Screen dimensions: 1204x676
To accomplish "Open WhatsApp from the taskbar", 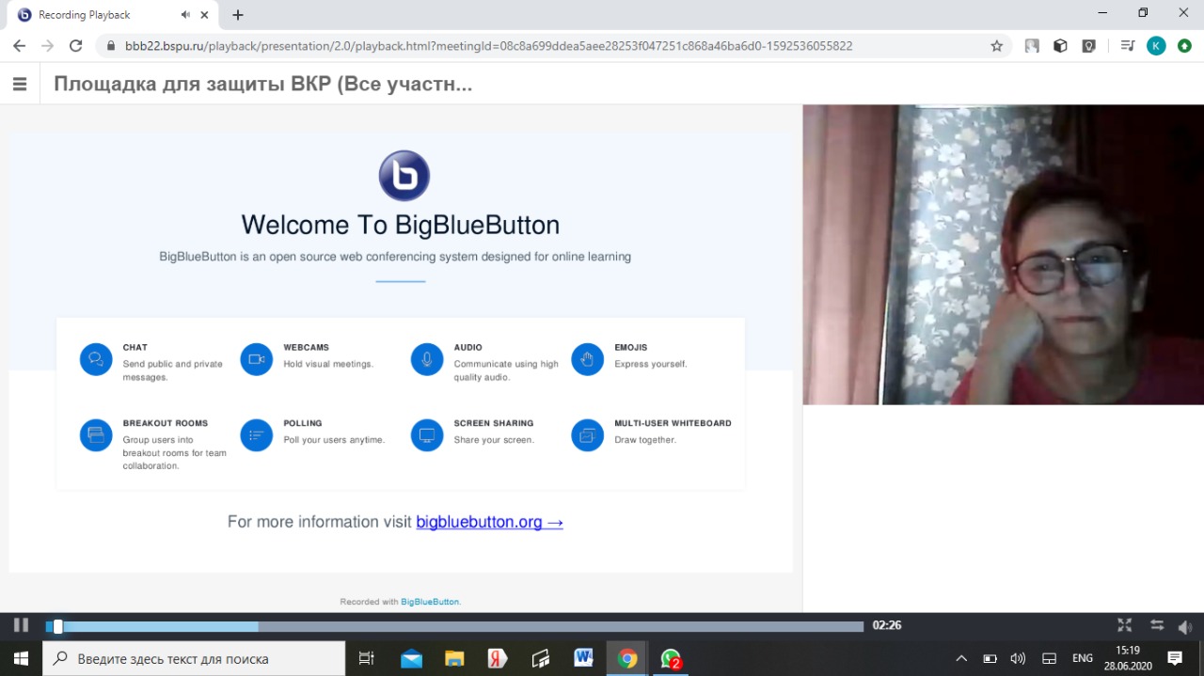I will click(670, 658).
